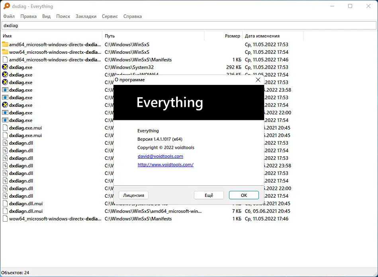Click the blue dxdiag.exe application icon
The height and width of the screenshot is (277, 378).
pos(5,90)
